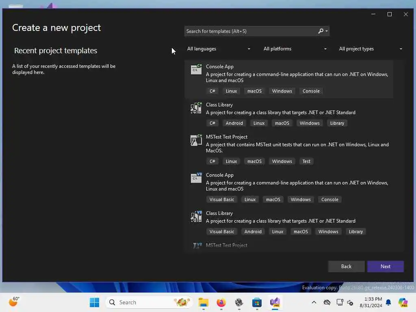This screenshot has width=416, height=312.
Task: Click the Test tag under MSTest Test Project
Action: [x=306, y=161]
